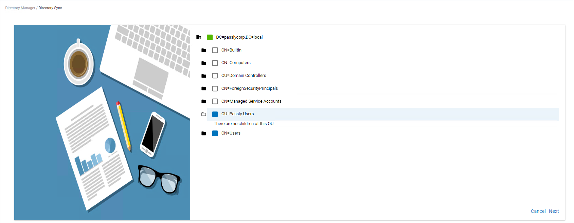The width and height of the screenshot is (574, 223).
Task: Open the Directory Manager breadcrumb
Action: tap(20, 8)
